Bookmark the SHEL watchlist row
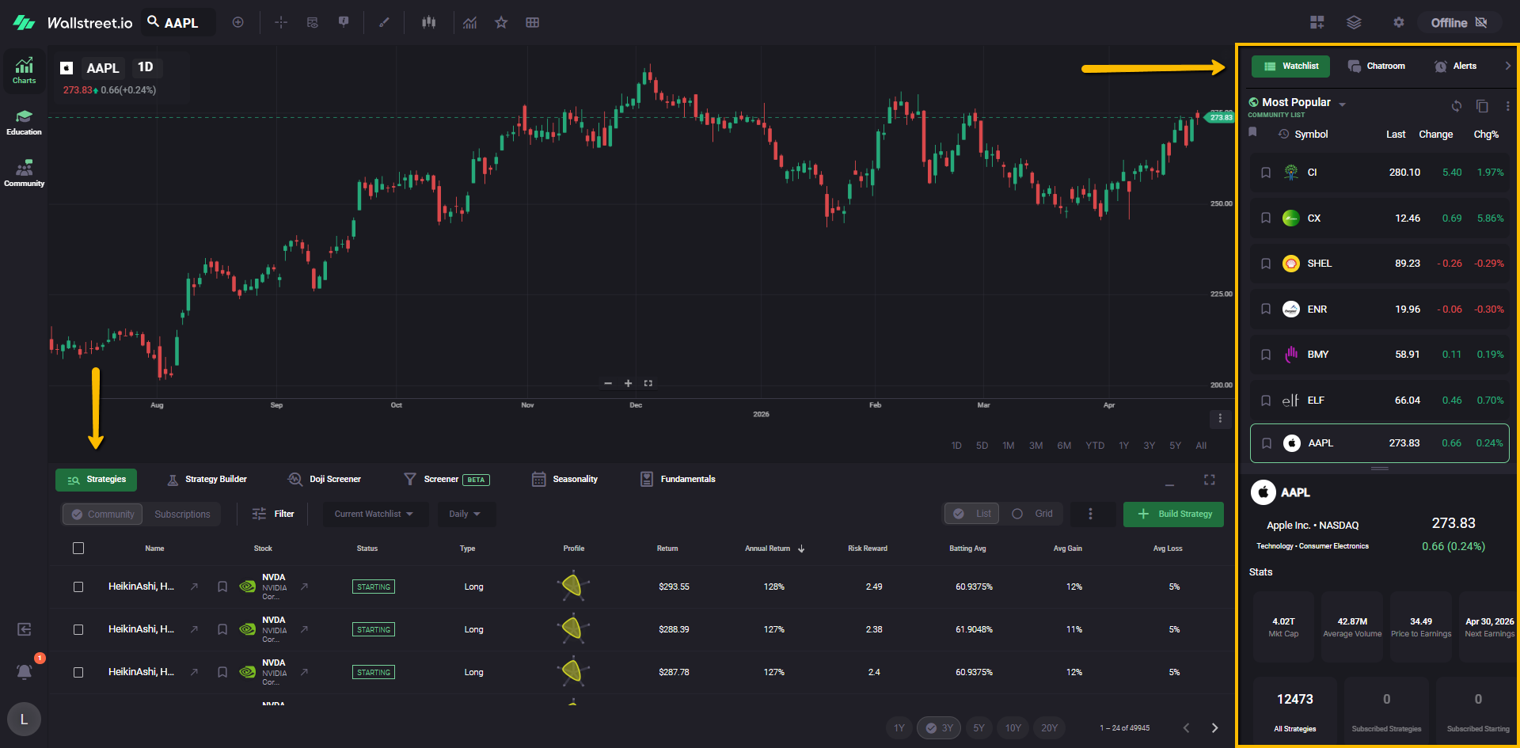Screen dimensions: 1520x748 [x=1266, y=264]
